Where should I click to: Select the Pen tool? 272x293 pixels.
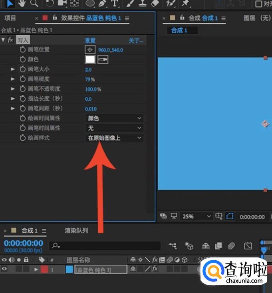102,3
